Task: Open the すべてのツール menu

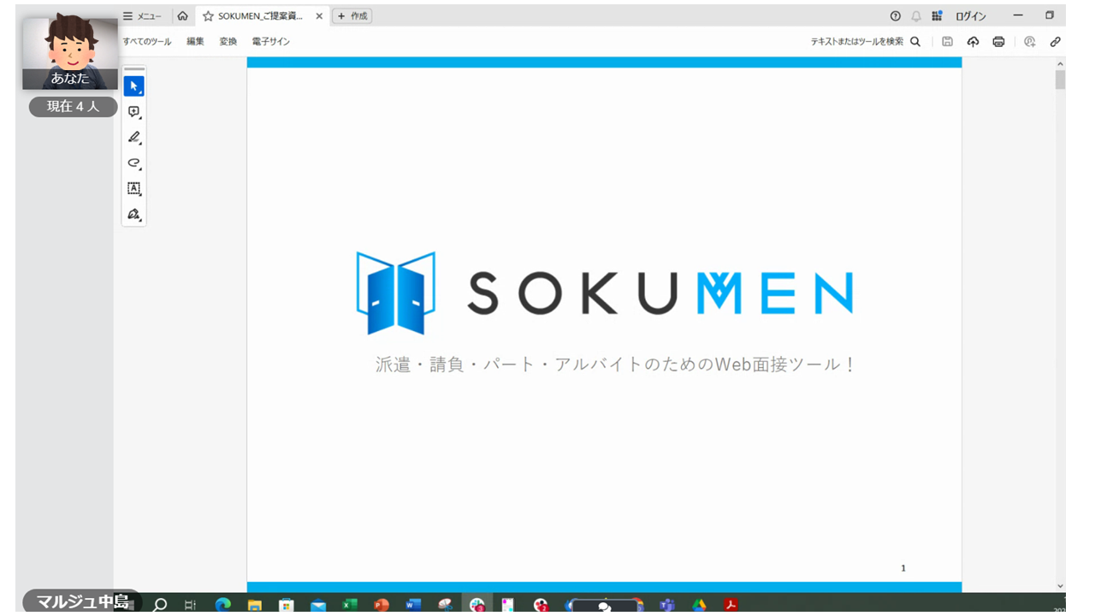Action: pyautogui.click(x=147, y=41)
